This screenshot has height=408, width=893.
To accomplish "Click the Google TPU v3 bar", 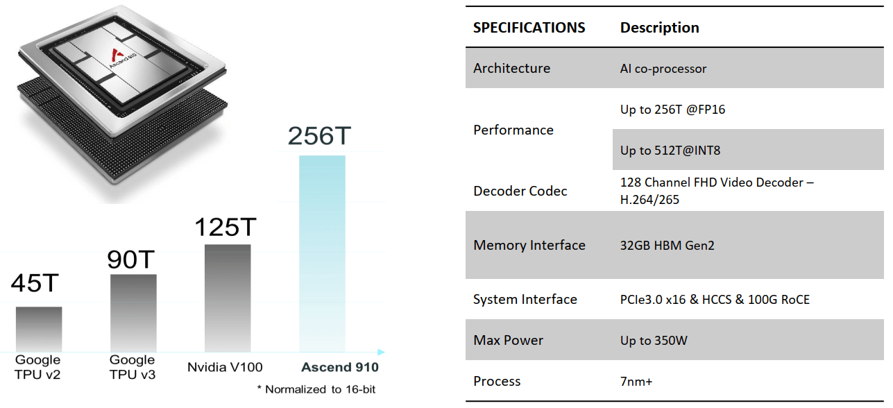I will coord(133,313).
